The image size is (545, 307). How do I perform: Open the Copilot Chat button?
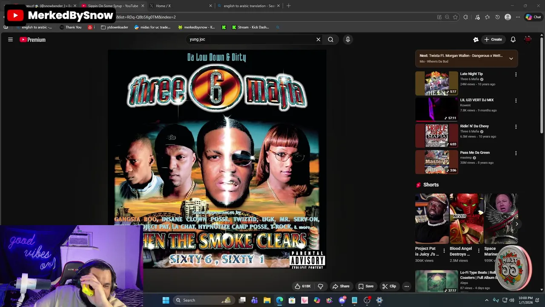tap(533, 17)
